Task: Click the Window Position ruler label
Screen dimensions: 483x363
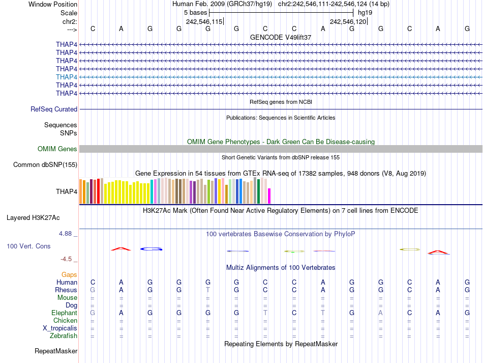Action: coord(53,4)
